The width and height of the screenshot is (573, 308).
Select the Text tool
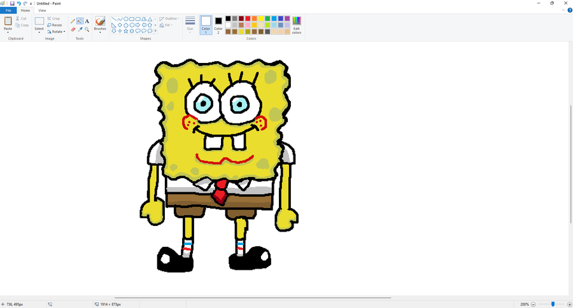(87, 21)
